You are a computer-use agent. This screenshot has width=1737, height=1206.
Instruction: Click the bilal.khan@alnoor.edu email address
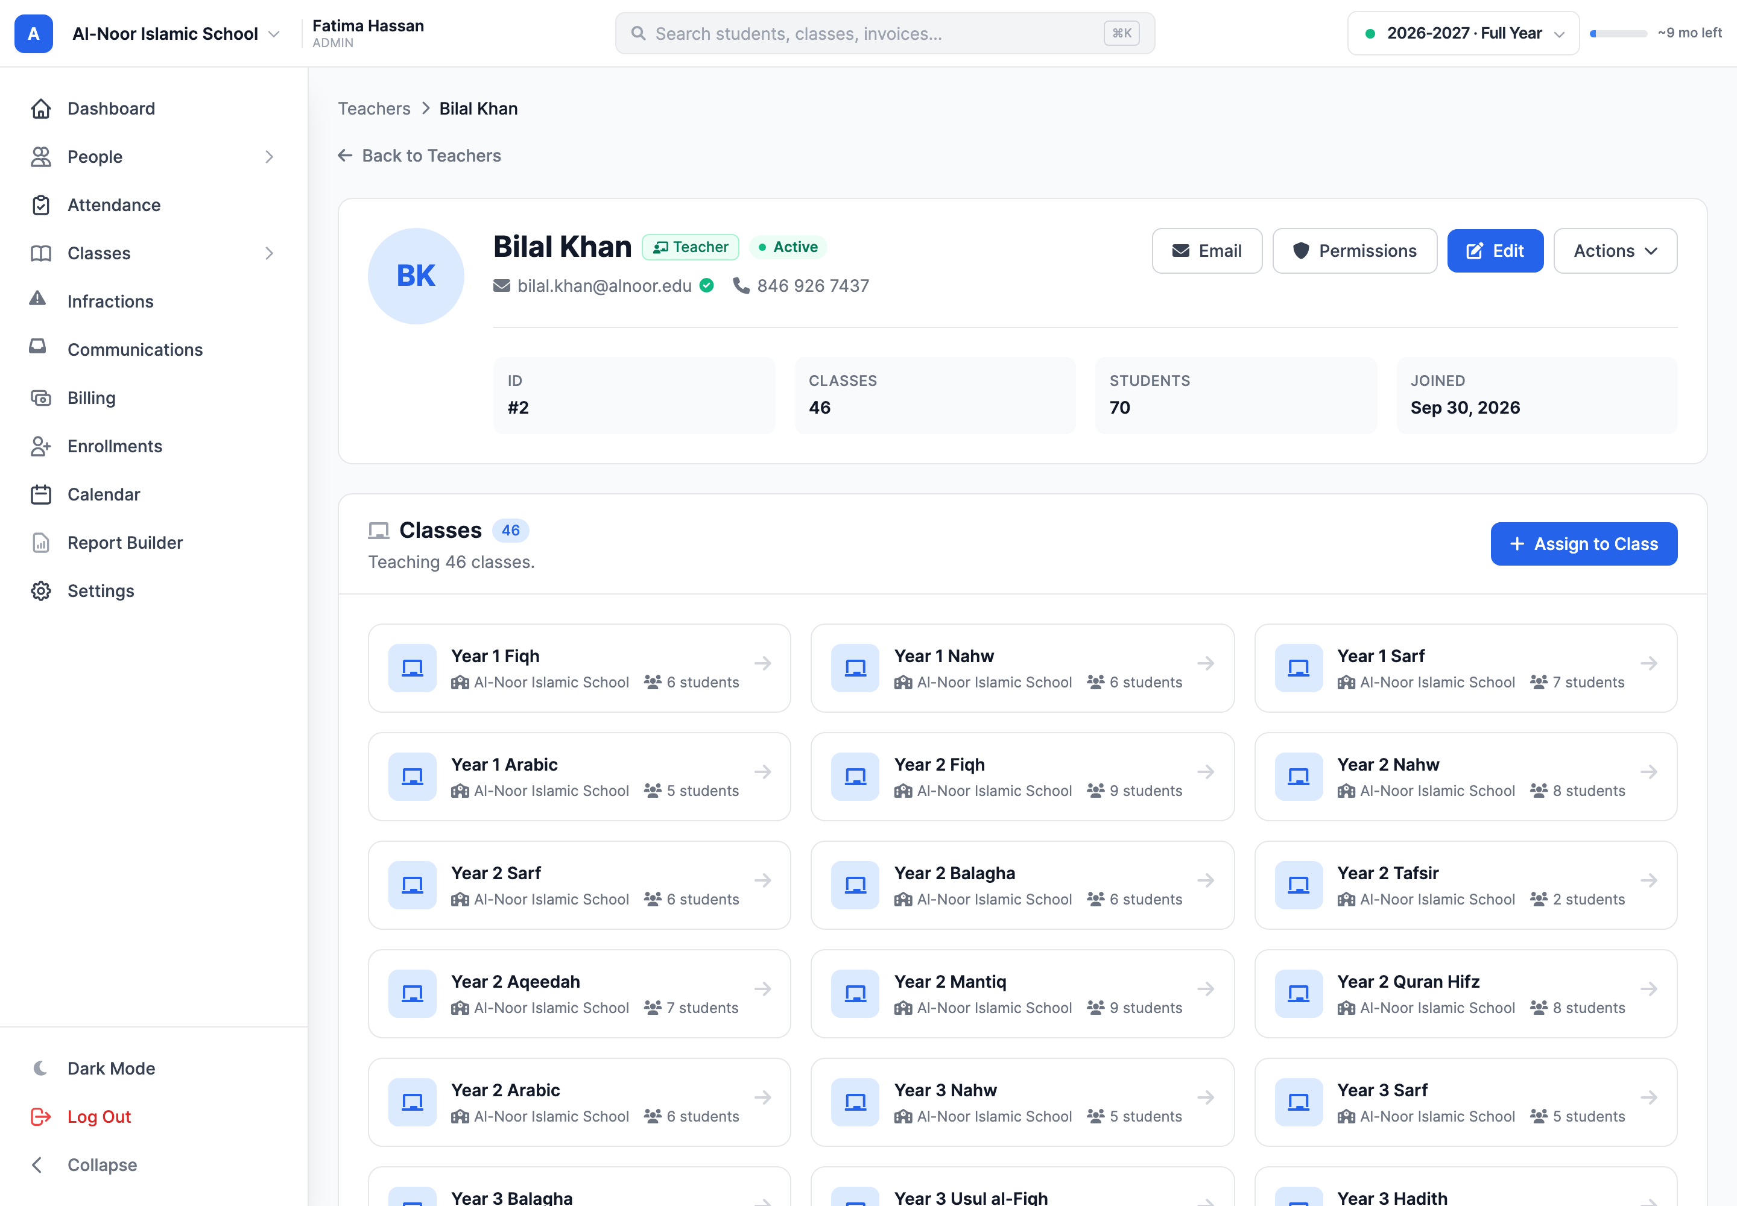point(604,286)
